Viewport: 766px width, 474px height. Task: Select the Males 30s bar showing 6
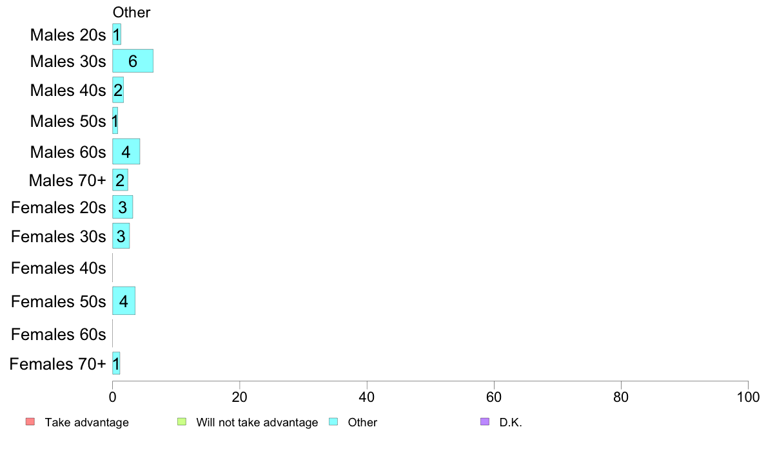pyautogui.click(x=133, y=61)
